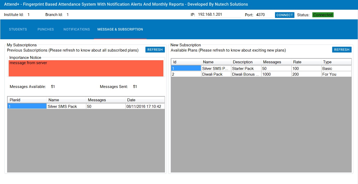Select the Id 1 cell in Available Plans

pyautogui.click(x=186, y=68)
